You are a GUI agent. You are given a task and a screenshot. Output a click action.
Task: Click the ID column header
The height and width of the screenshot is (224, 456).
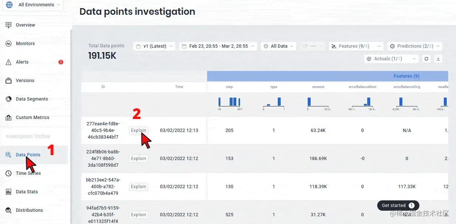click(x=103, y=87)
